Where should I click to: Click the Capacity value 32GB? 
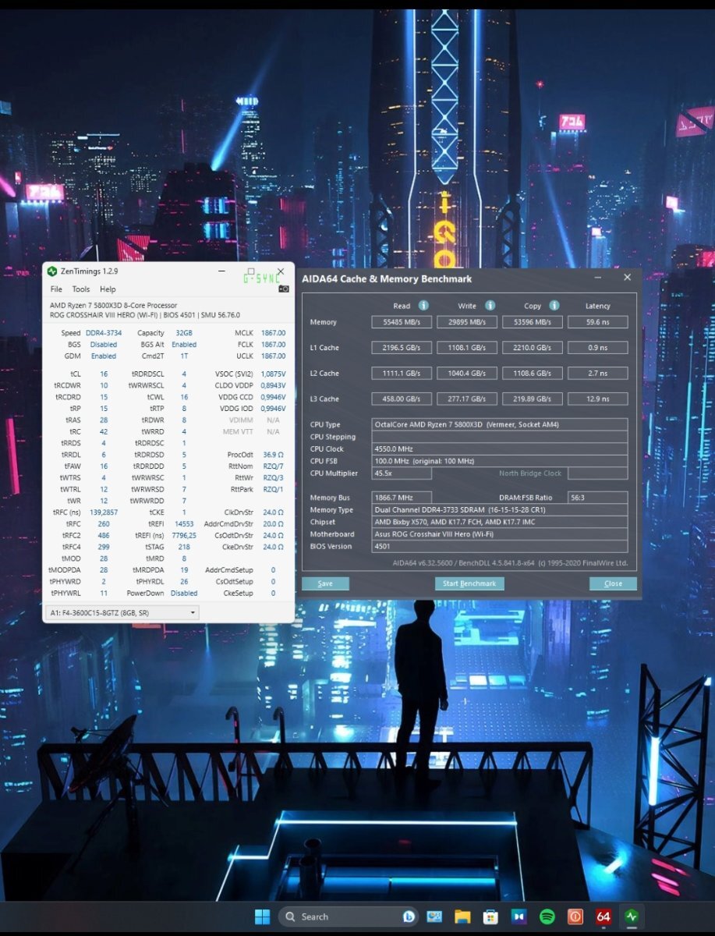tap(186, 333)
